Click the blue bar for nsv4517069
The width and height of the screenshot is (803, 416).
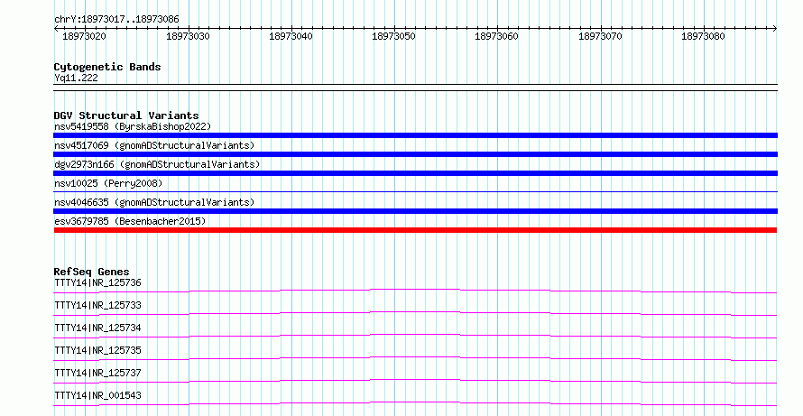pos(415,154)
